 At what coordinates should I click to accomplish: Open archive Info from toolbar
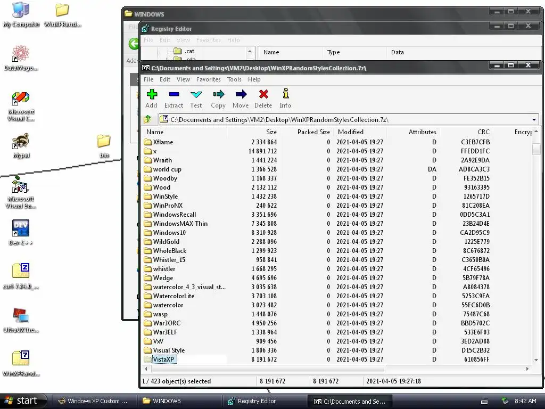285,99
